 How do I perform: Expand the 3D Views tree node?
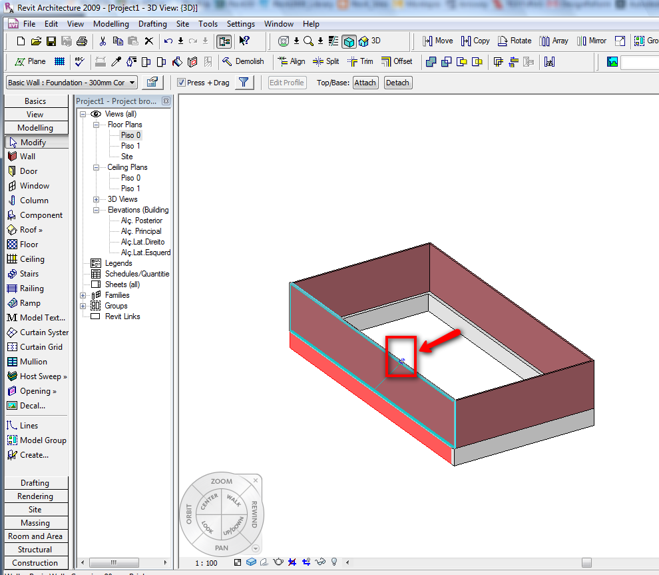pos(95,199)
